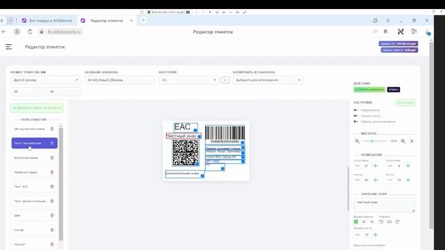Open a new browser tab
The image size is (445, 250).
pyautogui.click(x=143, y=20)
